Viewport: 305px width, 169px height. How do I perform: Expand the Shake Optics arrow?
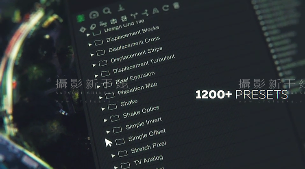pyautogui.click(x=105, y=120)
